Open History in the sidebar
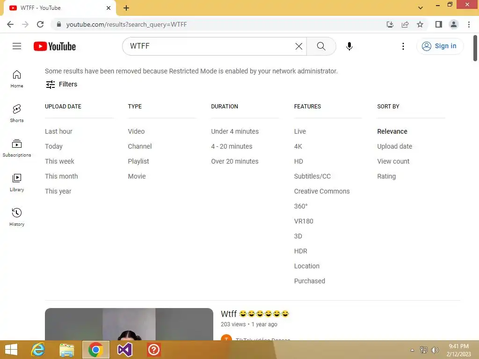This screenshot has width=479, height=359. click(x=17, y=217)
